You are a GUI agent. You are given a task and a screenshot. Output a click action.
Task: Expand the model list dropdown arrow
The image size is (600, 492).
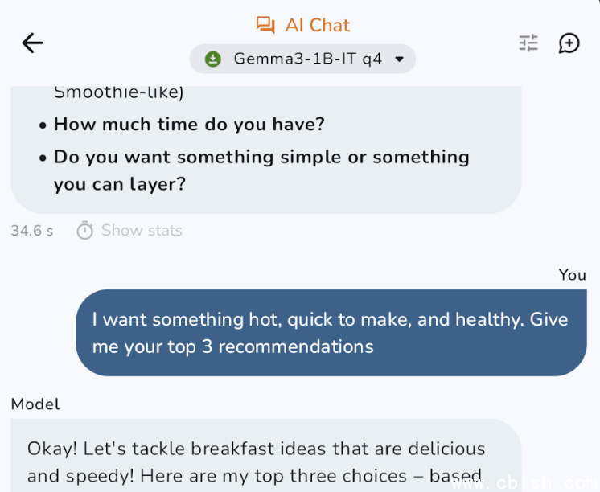(399, 59)
